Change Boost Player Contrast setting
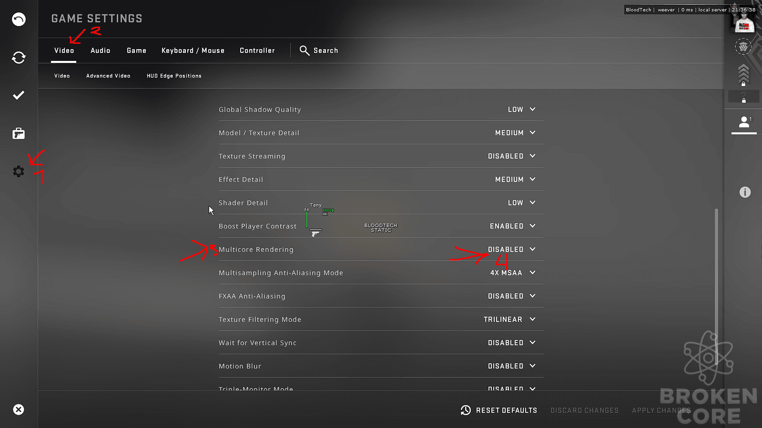 (513, 226)
